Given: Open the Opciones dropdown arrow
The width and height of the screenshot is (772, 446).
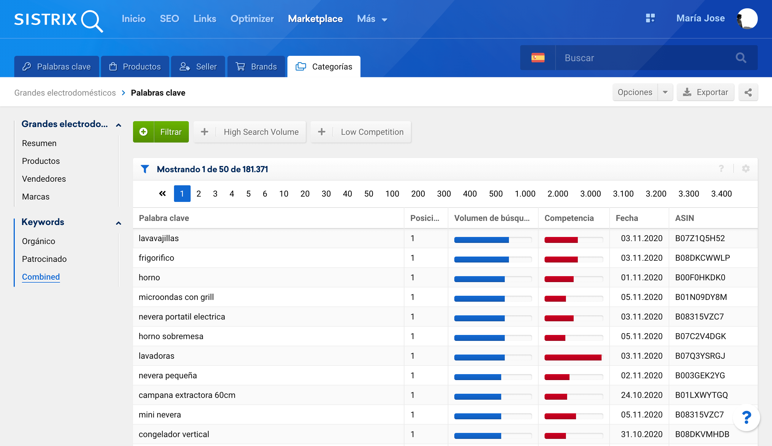Looking at the screenshot, I should pos(665,92).
